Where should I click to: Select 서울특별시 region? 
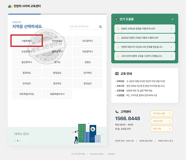27,41
